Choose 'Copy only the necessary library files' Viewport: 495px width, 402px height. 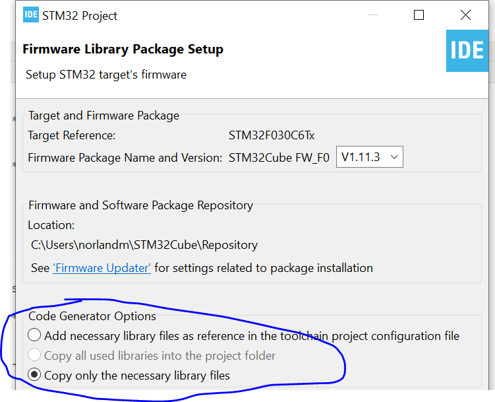click(x=34, y=376)
